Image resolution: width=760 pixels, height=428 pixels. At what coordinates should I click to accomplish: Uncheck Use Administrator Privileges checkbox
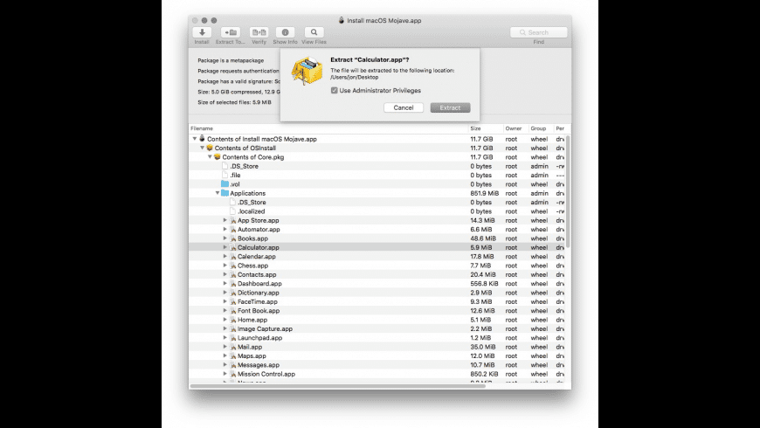tap(334, 91)
